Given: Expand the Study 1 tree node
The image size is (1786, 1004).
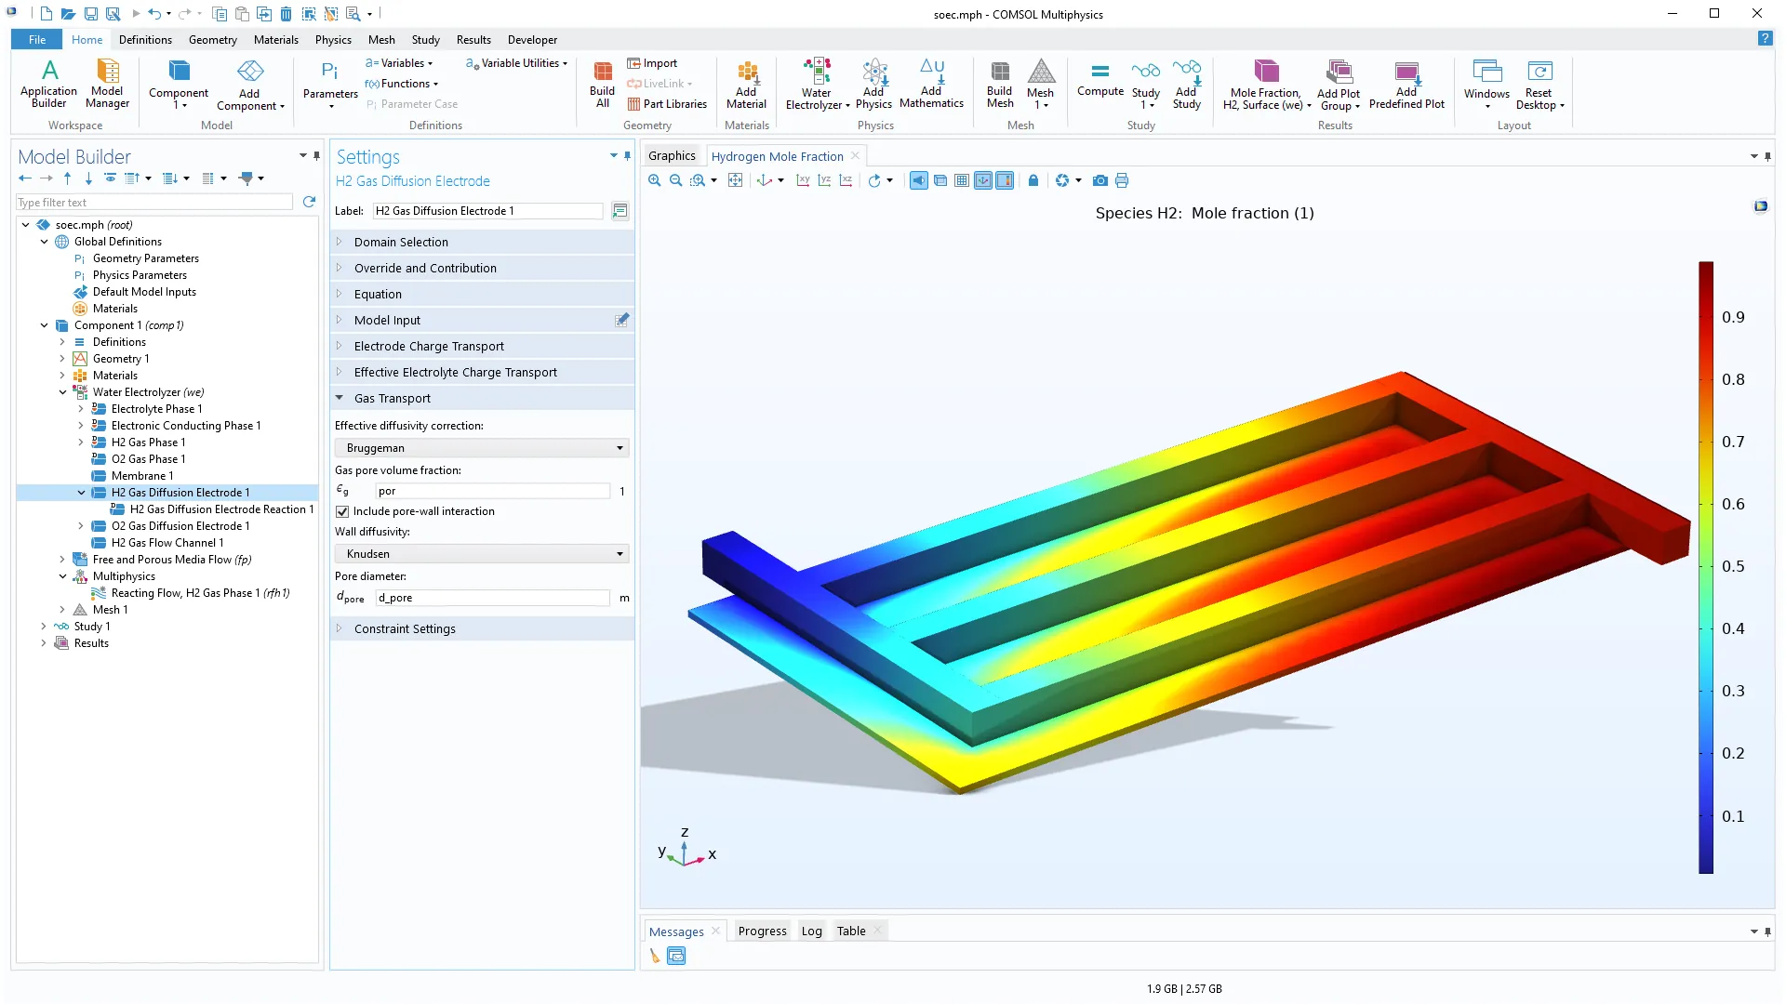Looking at the screenshot, I should (x=44, y=627).
